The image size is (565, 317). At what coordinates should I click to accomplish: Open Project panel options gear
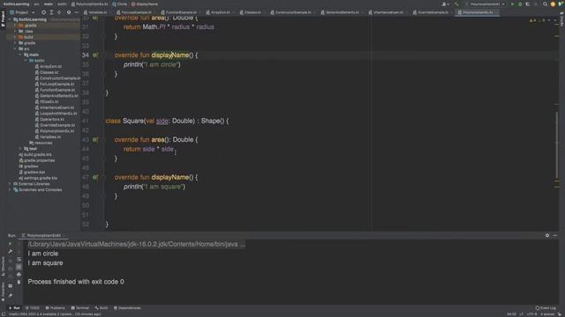pyautogui.click(x=69, y=12)
